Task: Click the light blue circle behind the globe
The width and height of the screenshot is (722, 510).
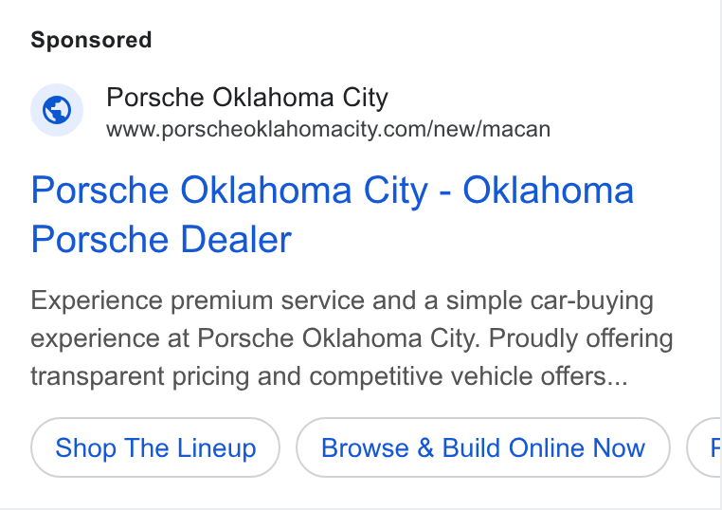Action: tap(57, 110)
